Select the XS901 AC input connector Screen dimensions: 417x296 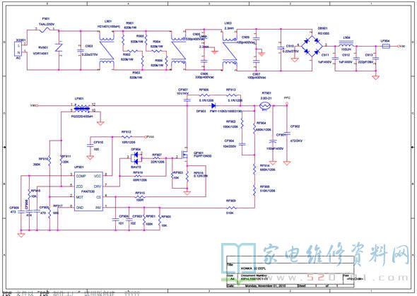pos(18,49)
